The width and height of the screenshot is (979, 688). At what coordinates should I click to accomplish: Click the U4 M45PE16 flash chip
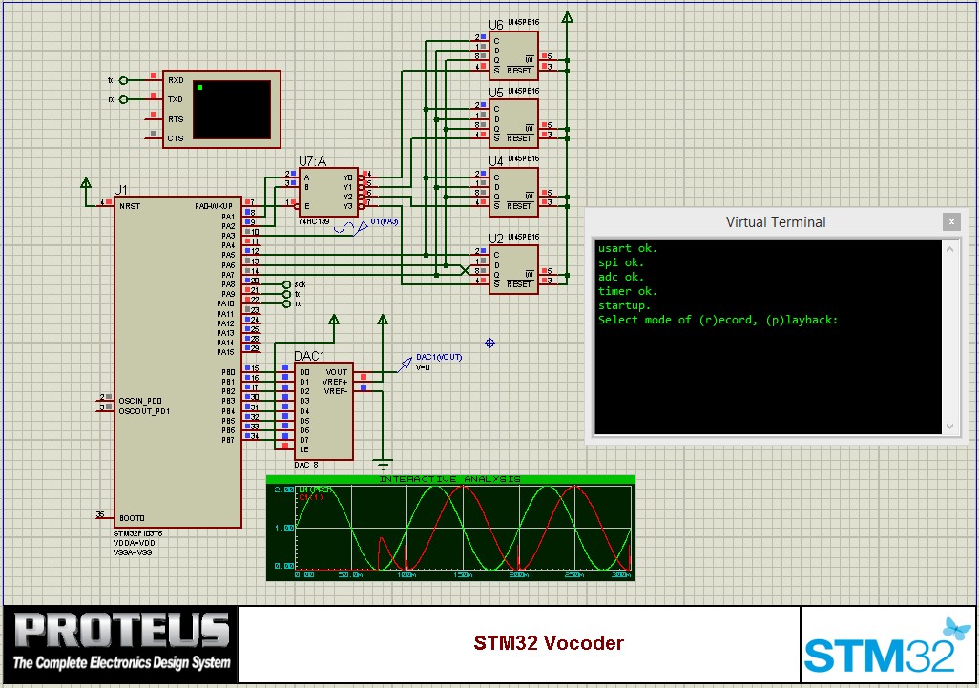point(513,192)
